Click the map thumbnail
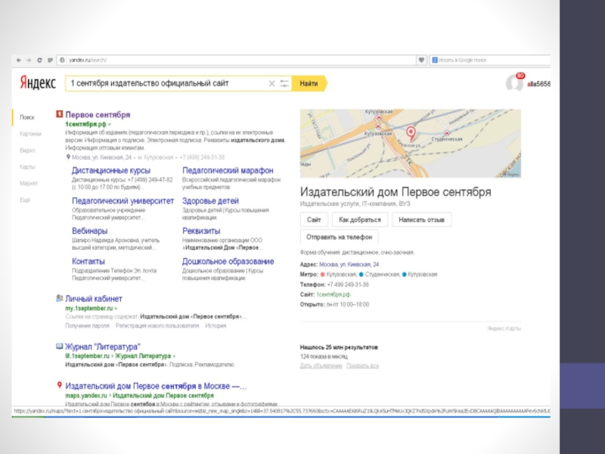Image resolution: width=605 pixels, height=454 pixels. pyautogui.click(x=411, y=143)
